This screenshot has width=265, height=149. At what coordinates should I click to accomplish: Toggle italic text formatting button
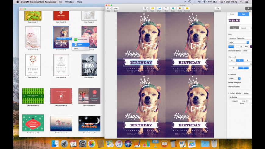click(x=236, y=47)
